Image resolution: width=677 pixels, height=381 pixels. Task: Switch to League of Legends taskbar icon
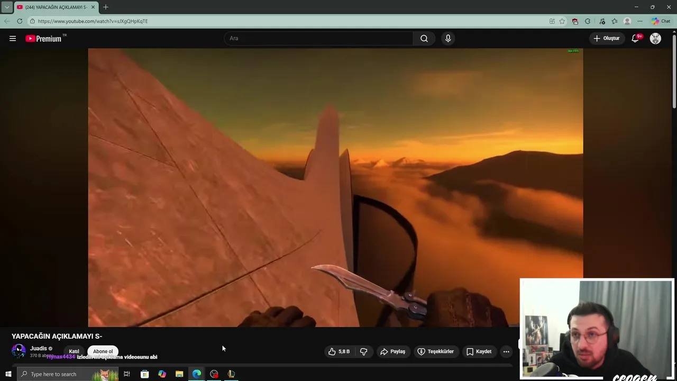(231, 374)
